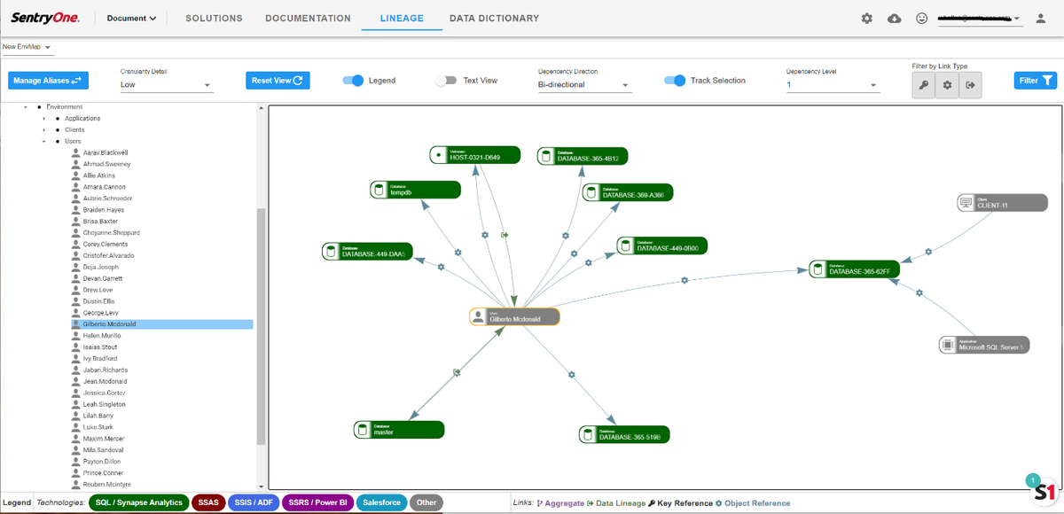Filter links by Key Reference key icon
Viewport: 1064px width, 514px height.
[x=923, y=85]
